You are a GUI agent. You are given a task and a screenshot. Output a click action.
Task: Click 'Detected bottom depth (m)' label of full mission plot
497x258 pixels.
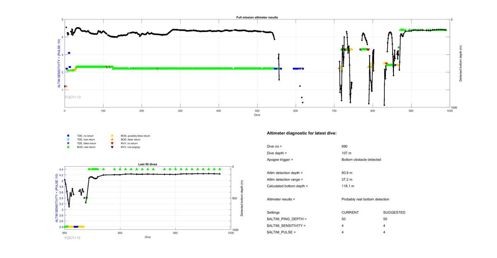(461, 63)
